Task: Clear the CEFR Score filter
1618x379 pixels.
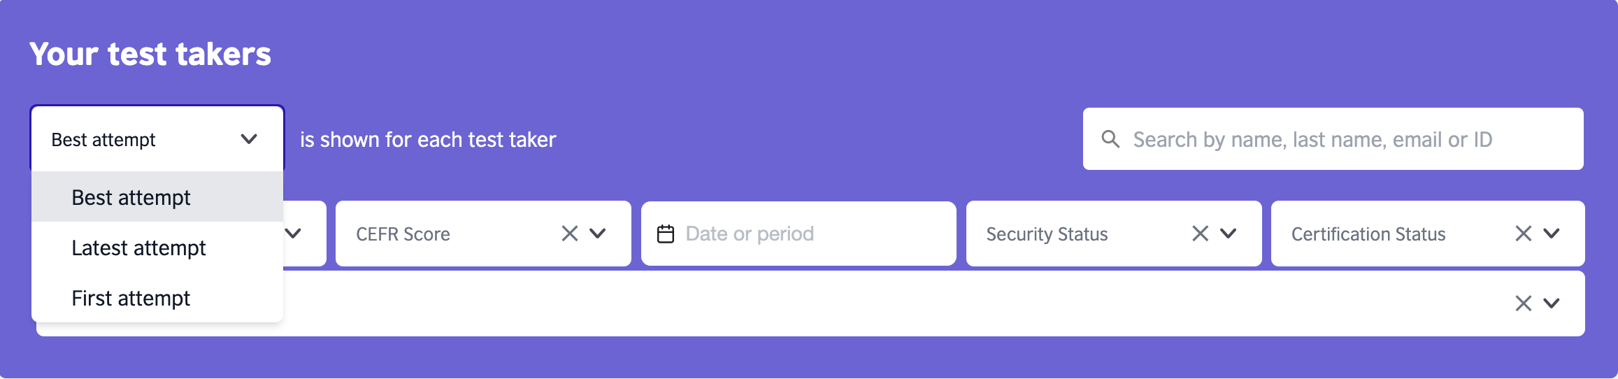Action: click(x=570, y=234)
